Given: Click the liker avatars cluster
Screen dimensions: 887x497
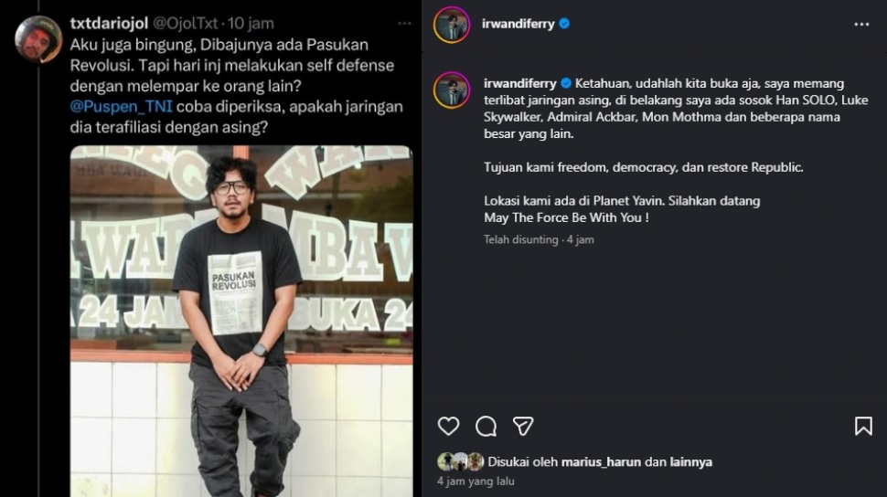Looking at the screenshot, I should 461,462.
